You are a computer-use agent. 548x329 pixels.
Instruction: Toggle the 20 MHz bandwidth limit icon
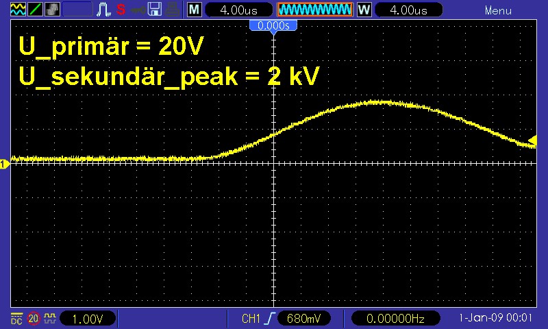[34, 319]
